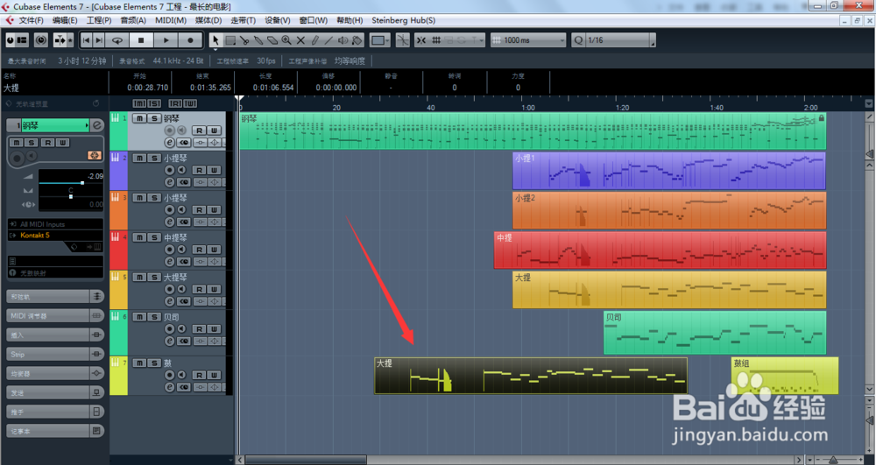The width and height of the screenshot is (876, 465).
Task: Mute the 中提琴 track
Action: coord(139,237)
